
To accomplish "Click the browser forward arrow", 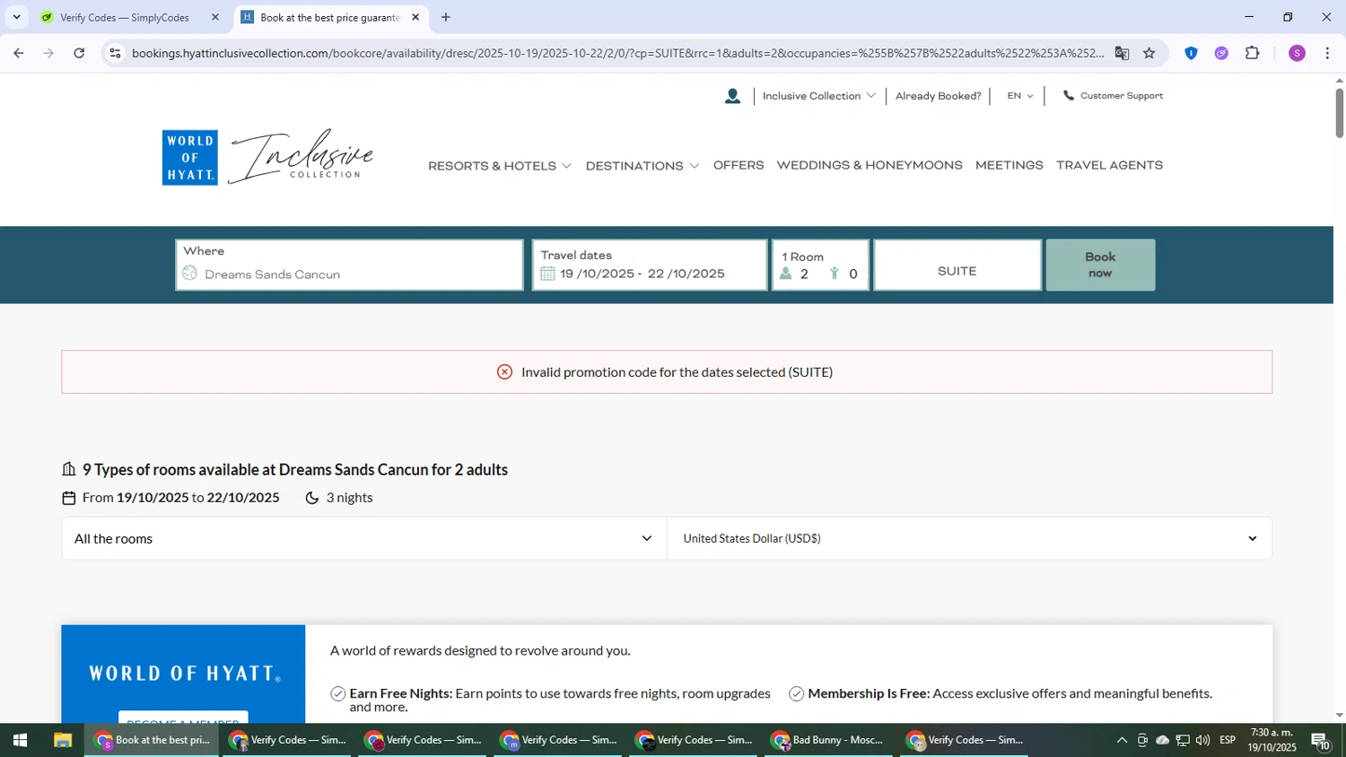I will pos(48,53).
